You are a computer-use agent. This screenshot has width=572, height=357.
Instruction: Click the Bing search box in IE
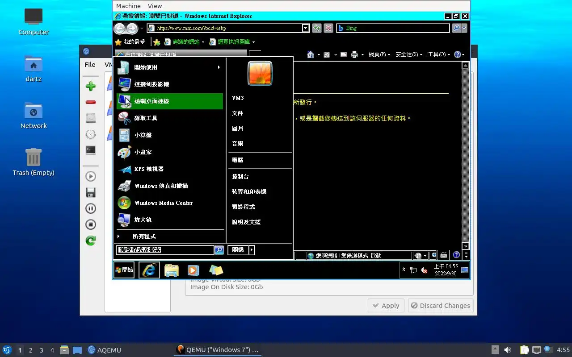pos(393,28)
